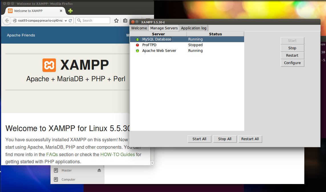Open a new browser tab with the plus icon
Image resolution: width=326 pixels, height=192 pixels.
click(x=70, y=11)
